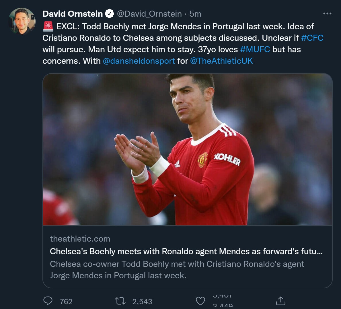Click the David Ornstein display name
Viewport: 341px width, 309px height.
click(73, 14)
